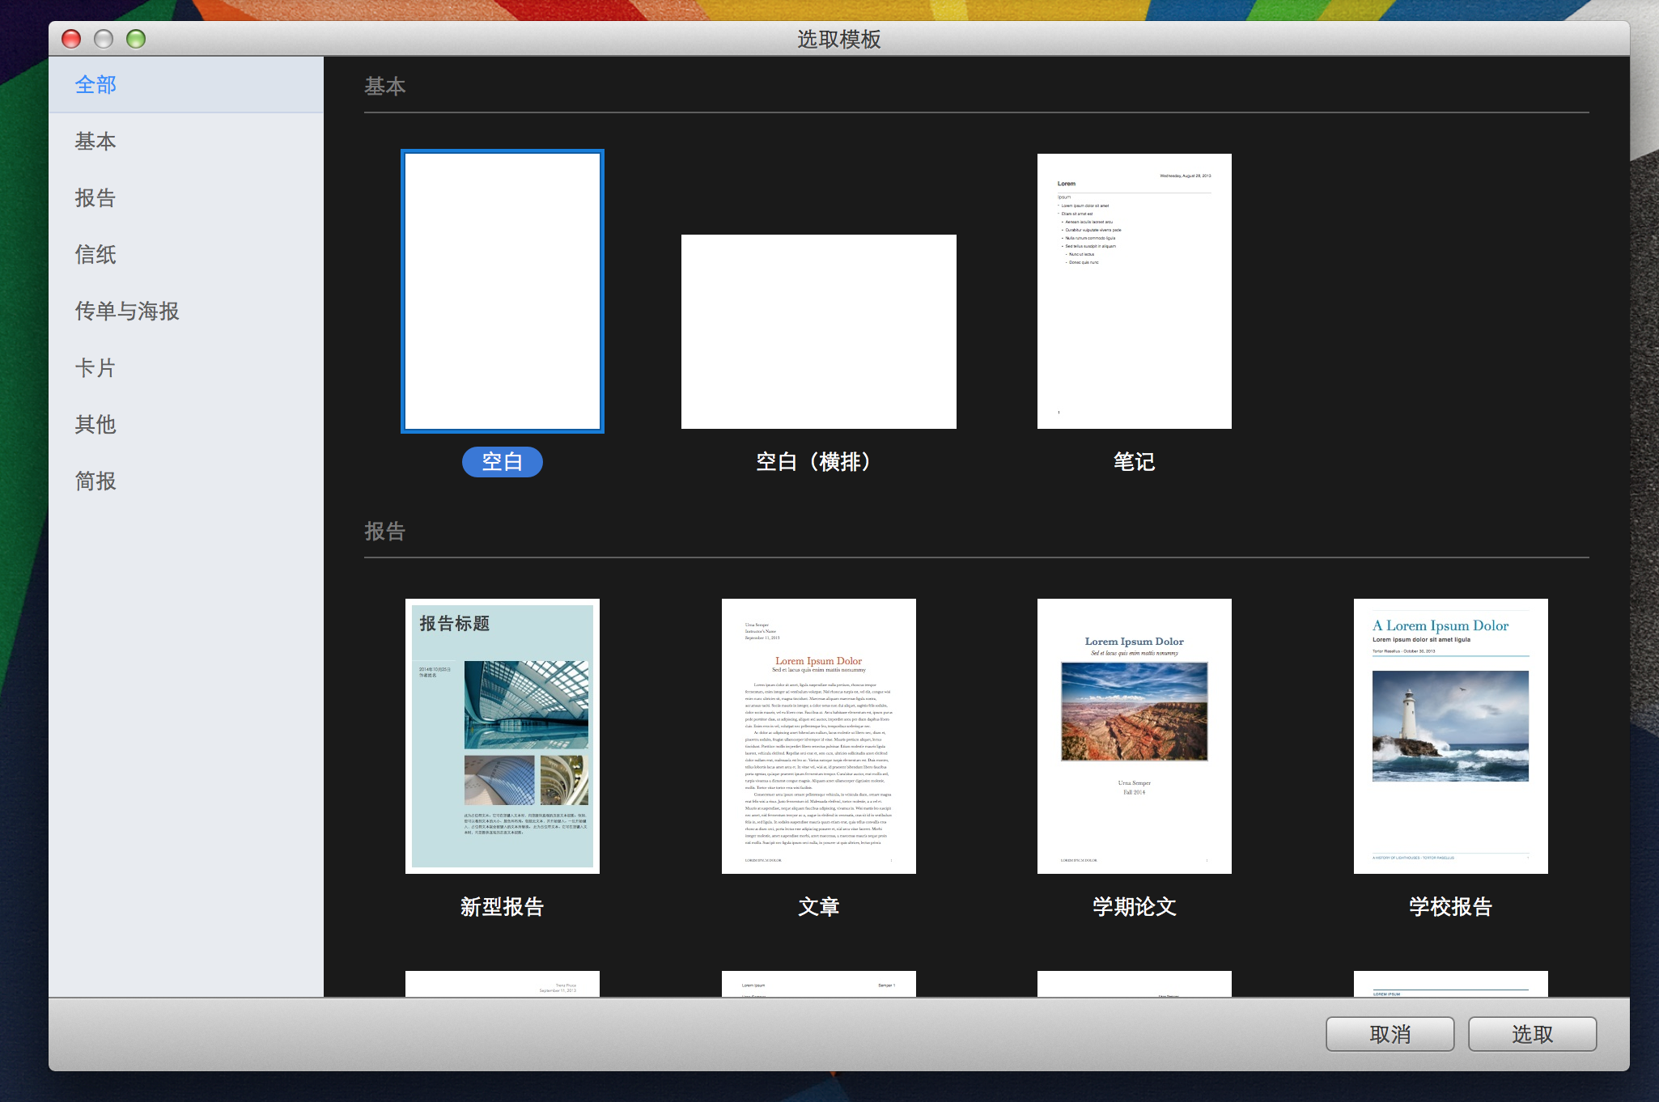Pick the 空白(横排) landscape template thumbnail

tap(819, 332)
